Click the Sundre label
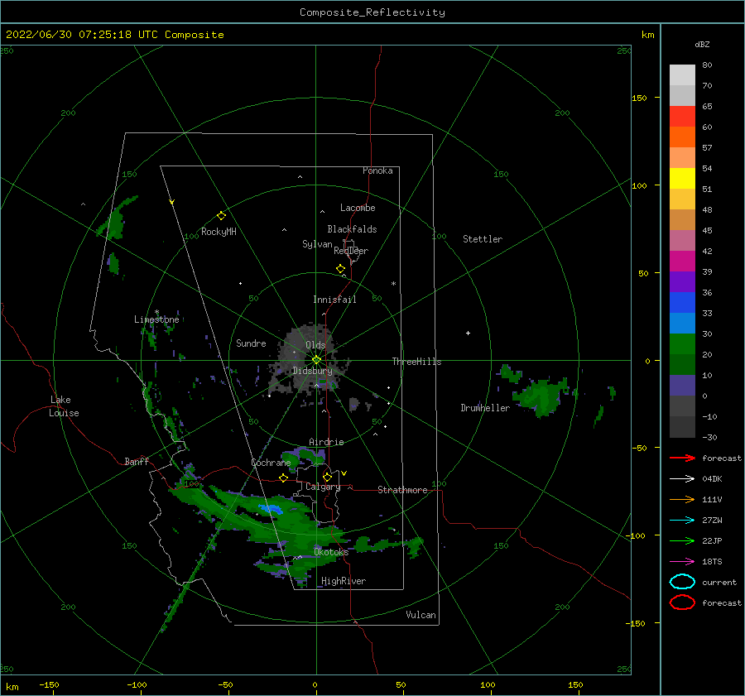 point(251,343)
